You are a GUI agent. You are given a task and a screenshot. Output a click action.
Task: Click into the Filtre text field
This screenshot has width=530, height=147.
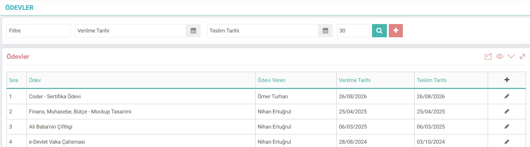(x=38, y=31)
